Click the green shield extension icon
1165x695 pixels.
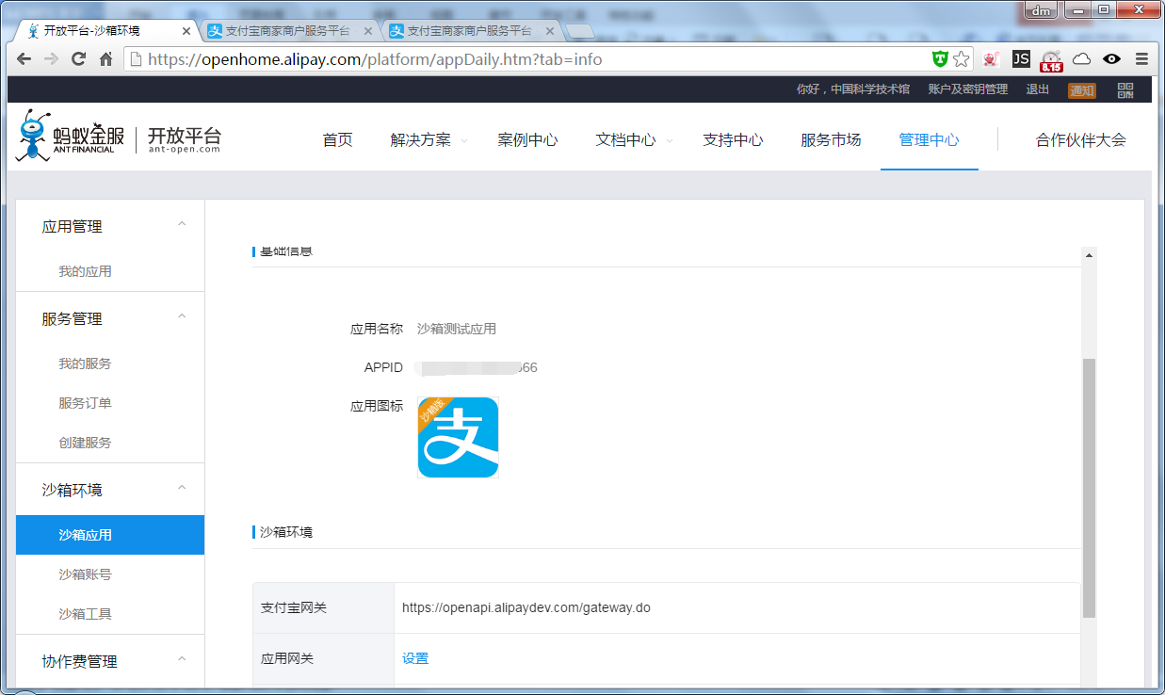click(940, 58)
